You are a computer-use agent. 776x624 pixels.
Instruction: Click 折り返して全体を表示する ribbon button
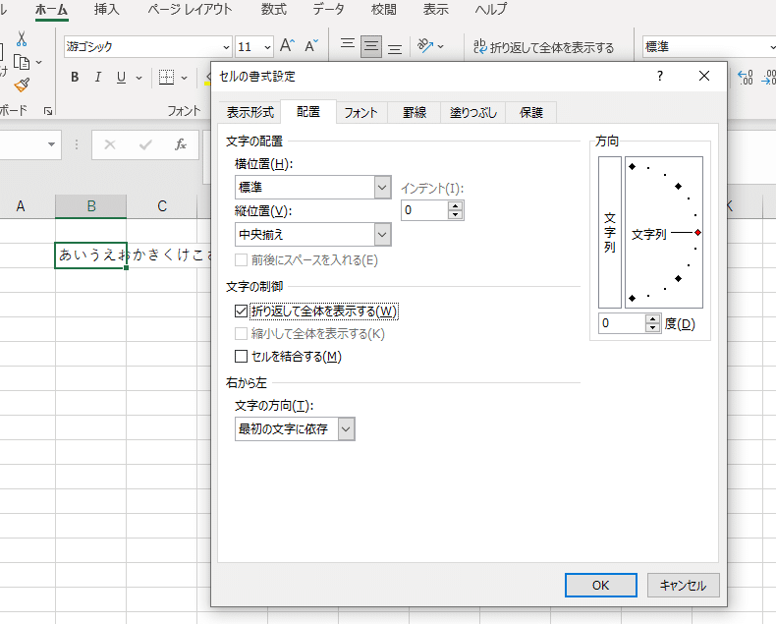tap(544, 47)
